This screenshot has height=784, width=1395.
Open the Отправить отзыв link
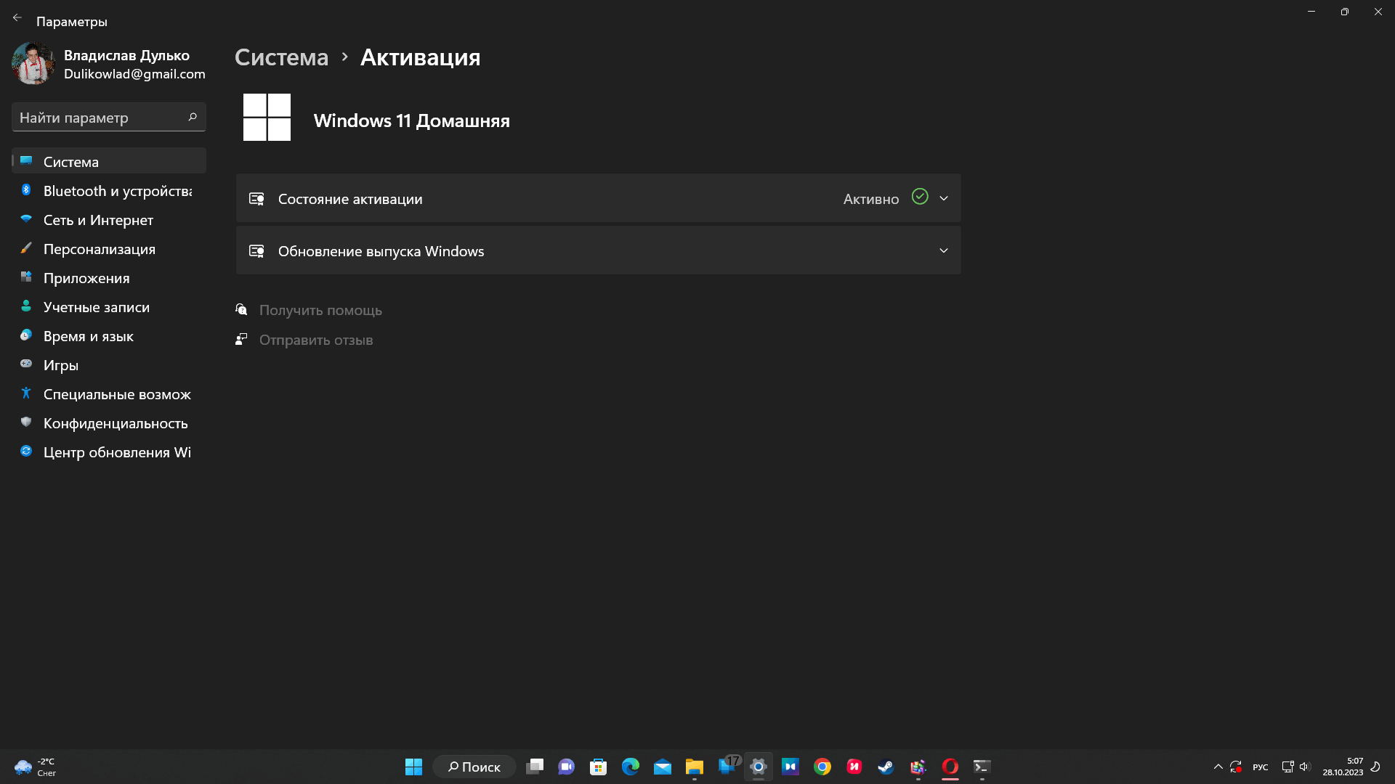tap(316, 340)
